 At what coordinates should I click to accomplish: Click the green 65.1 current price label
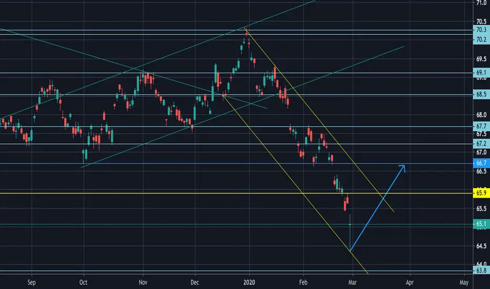481,224
